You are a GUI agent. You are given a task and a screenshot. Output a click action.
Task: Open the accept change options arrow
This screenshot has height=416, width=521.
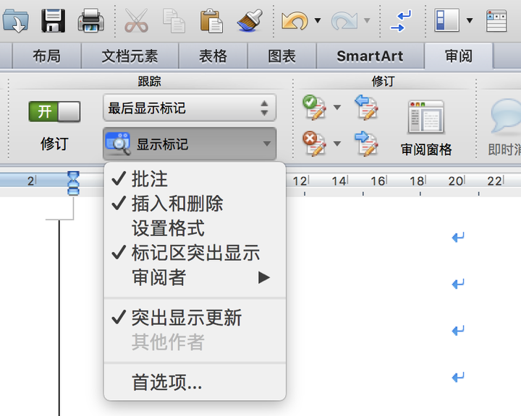point(337,107)
